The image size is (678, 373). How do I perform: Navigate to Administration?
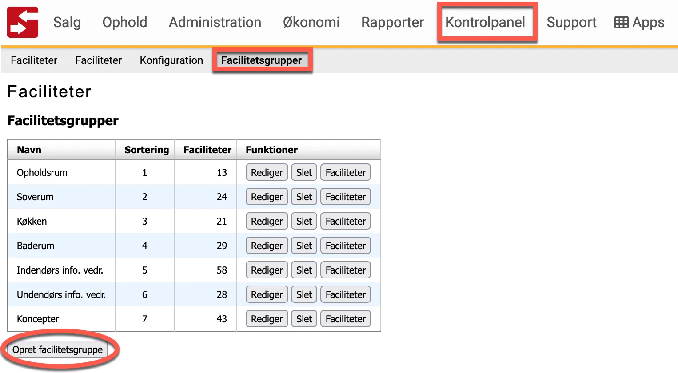click(x=215, y=22)
